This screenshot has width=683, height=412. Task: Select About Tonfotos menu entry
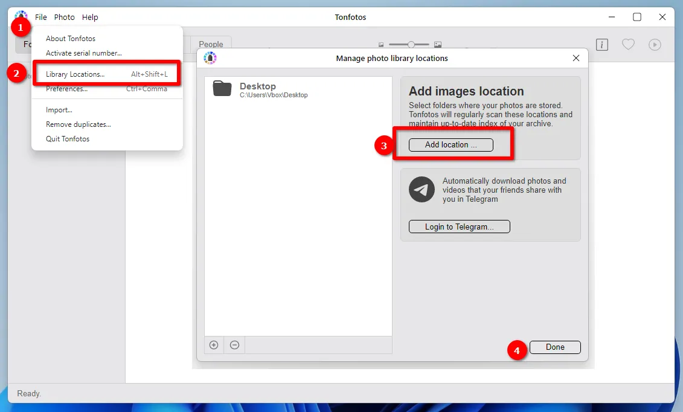click(x=71, y=39)
